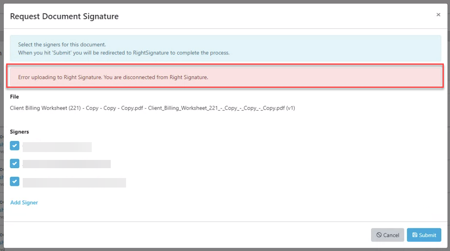Click the Right Signature error message banner
Screen dimensions: 450x251
225,76
